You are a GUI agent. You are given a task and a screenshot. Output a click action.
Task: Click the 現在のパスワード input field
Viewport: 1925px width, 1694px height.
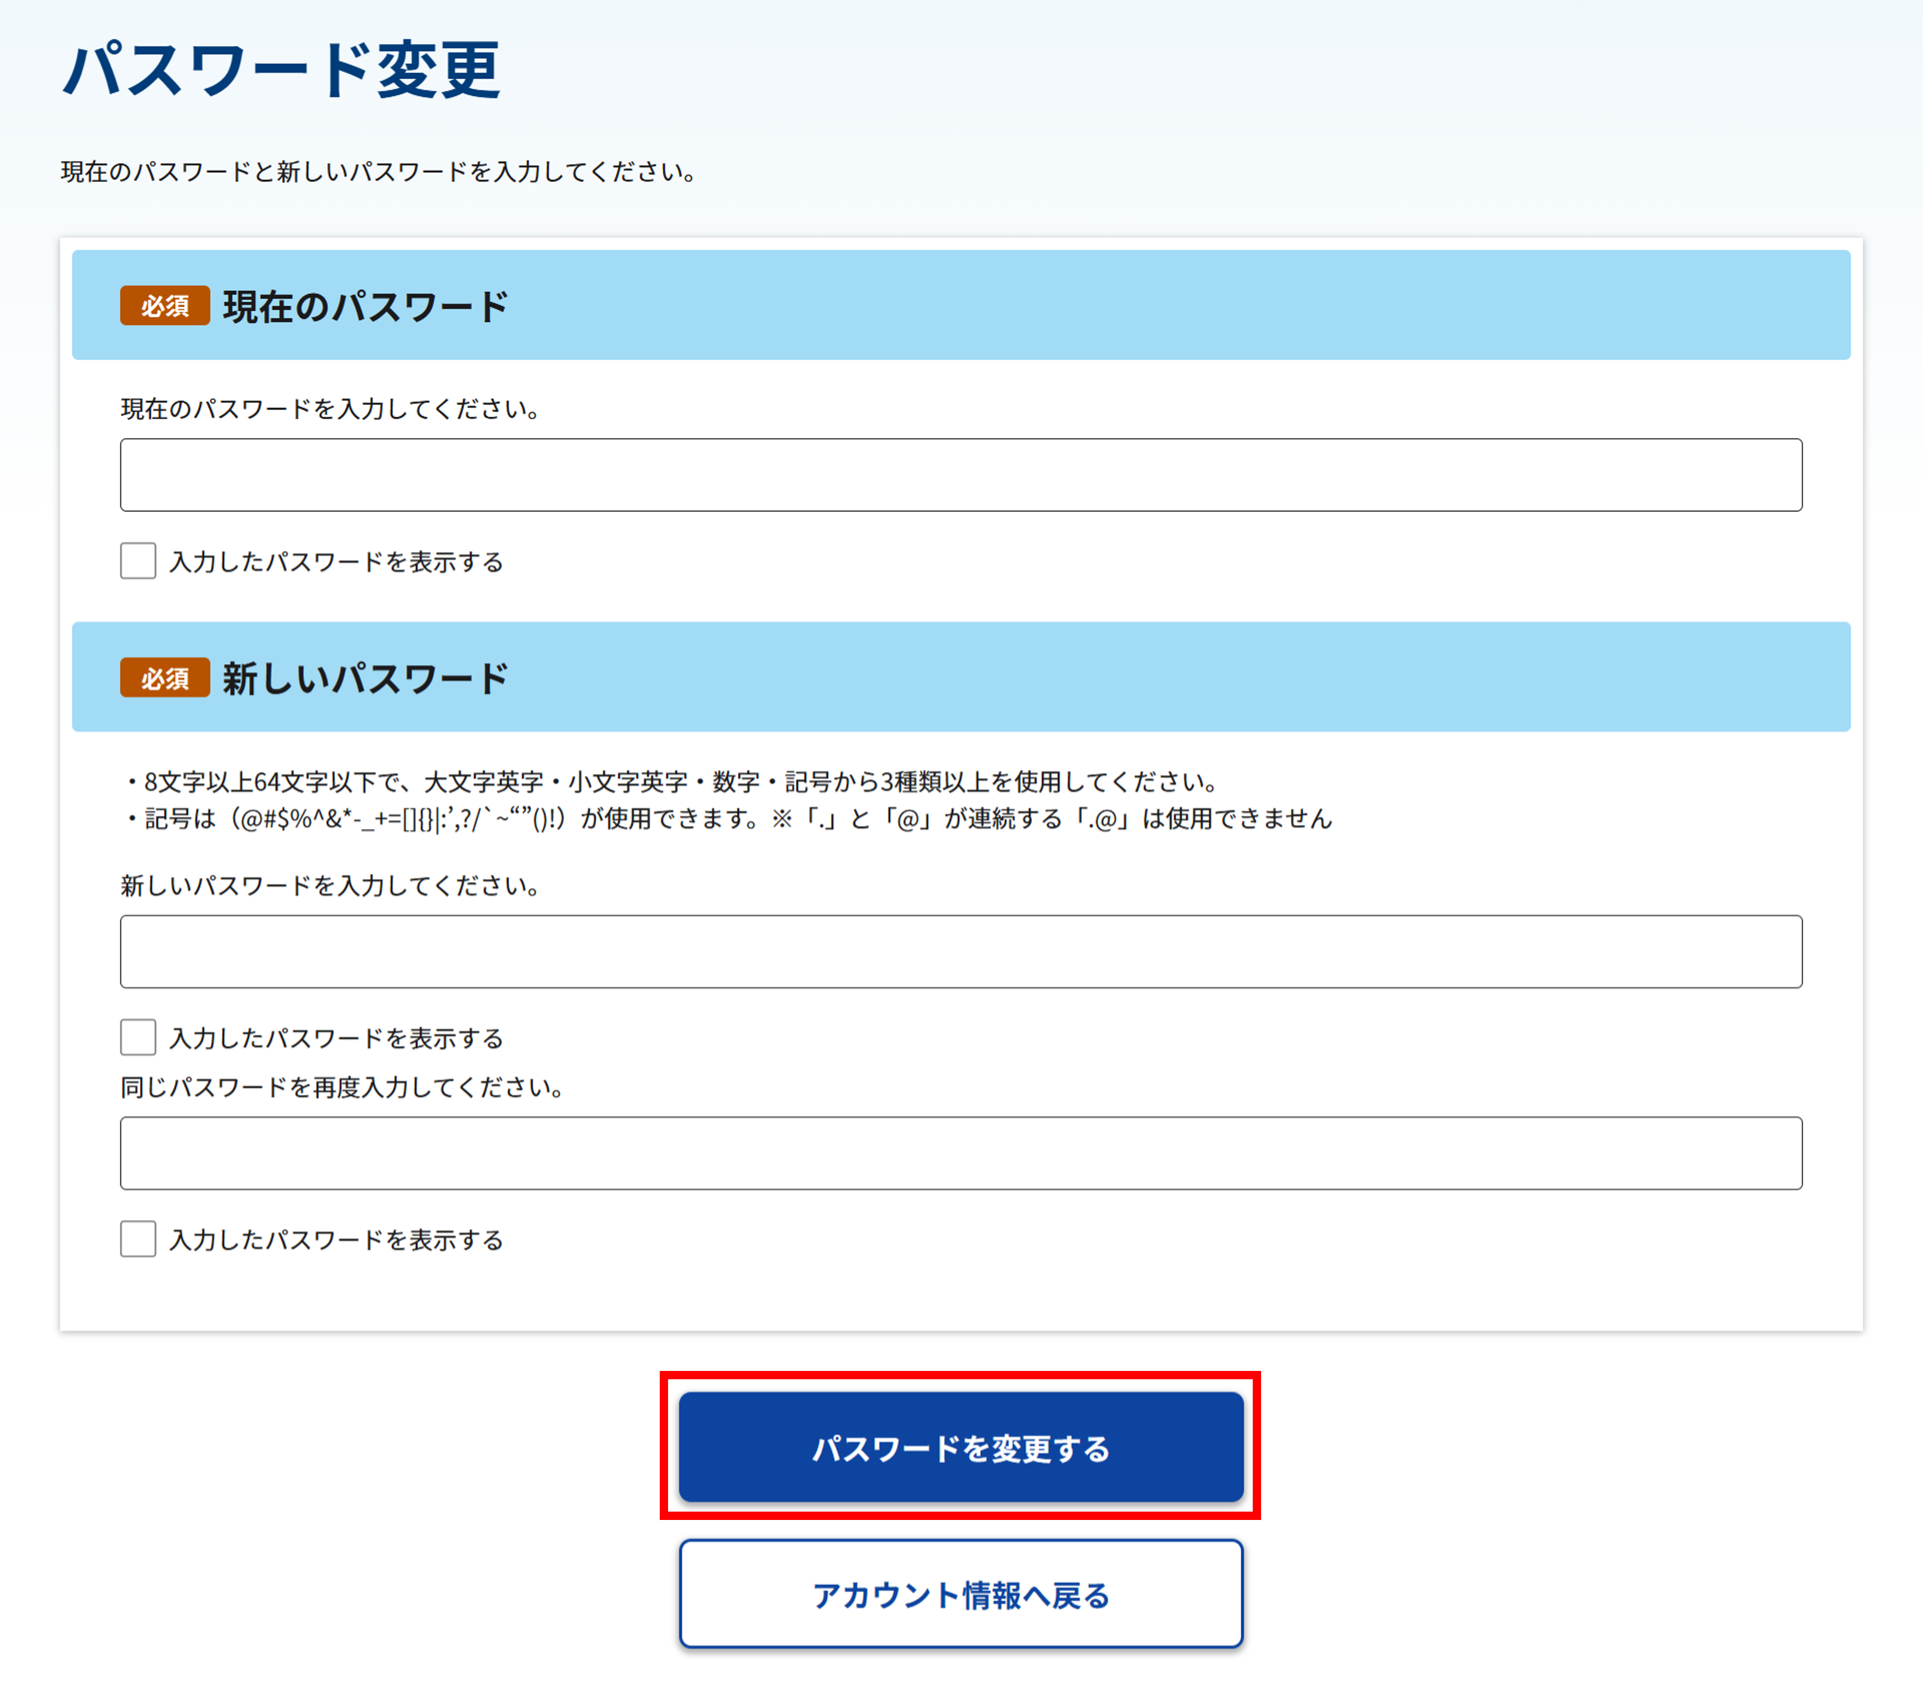coord(961,475)
